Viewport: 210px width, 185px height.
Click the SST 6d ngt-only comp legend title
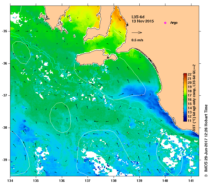[x=194, y=98]
